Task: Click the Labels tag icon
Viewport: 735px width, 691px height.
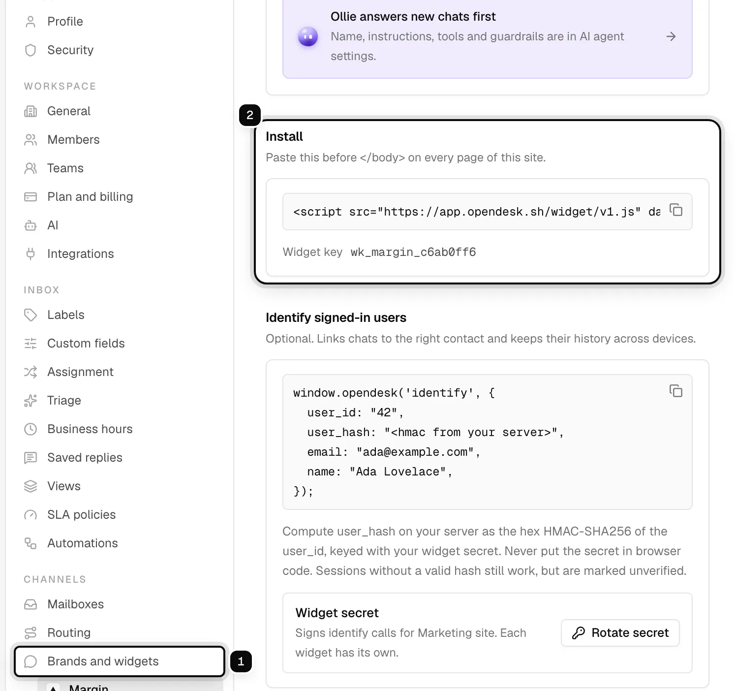Action: click(x=31, y=315)
